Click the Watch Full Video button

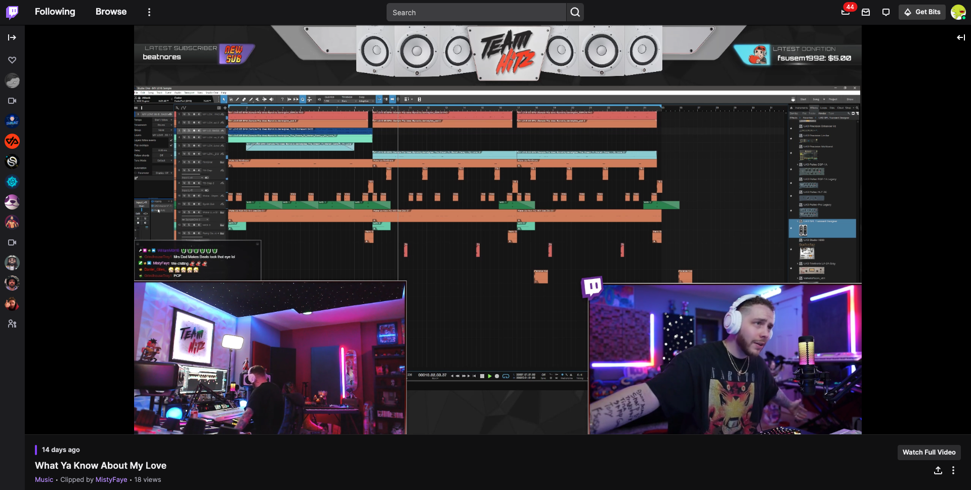pyautogui.click(x=928, y=452)
